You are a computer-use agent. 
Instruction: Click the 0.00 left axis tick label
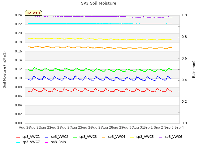[18, 123]
